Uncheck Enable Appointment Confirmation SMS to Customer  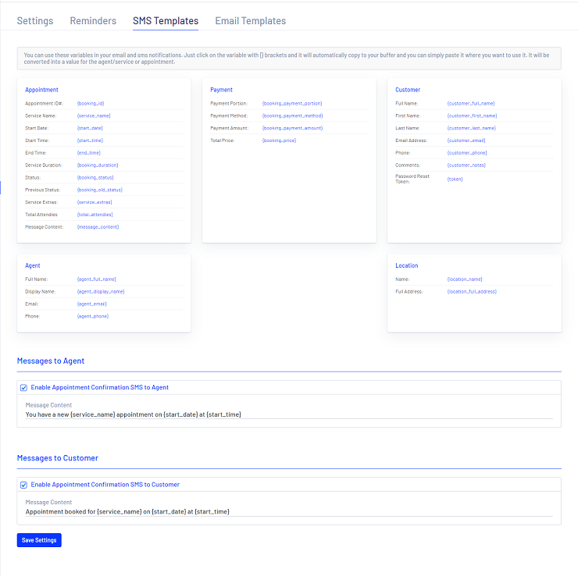[x=24, y=485]
